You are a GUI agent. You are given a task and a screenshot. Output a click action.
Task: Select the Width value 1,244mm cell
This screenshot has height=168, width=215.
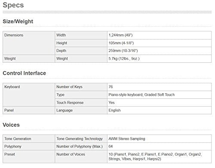pyautogui.click(x=159, y=35)
